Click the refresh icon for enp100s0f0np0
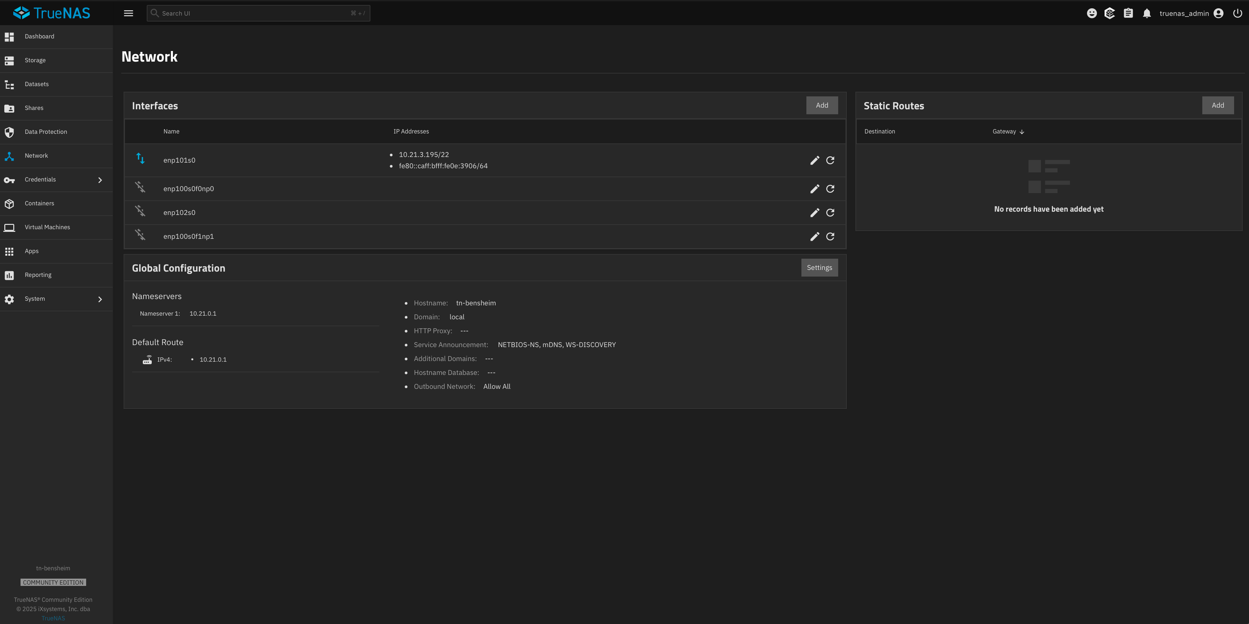Viewport: 1249px width, 624px height. pyautogui.click(x=830, y=188)
